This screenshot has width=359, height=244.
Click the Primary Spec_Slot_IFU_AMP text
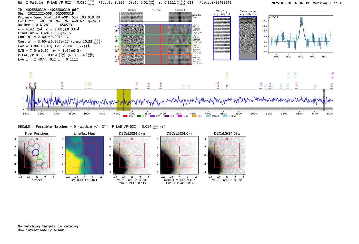(59, 17)
